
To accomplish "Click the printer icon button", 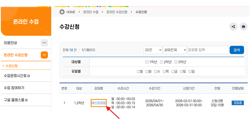I will pos(243,26).
